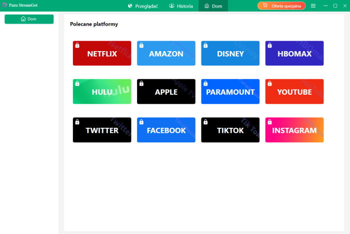Click the lock icon on Paramount tile

(205, 84)
